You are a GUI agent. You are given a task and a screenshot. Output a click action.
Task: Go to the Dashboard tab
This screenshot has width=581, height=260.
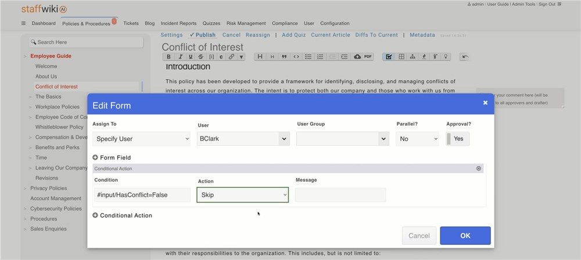click(x=44, y=24)
